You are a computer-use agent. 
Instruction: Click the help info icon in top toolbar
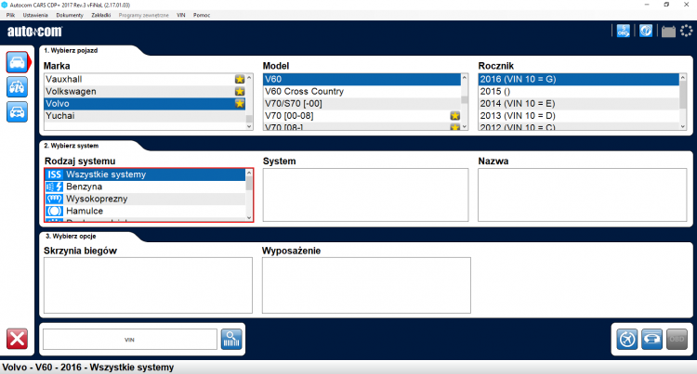click(x=646, y=32)
